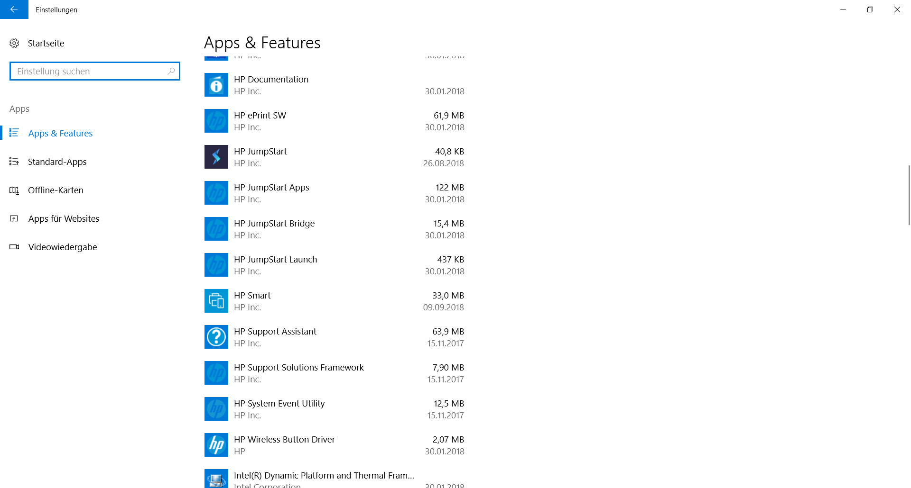This screenshot has width=911, height=488.
Task: Select the HP Documentation entry name
Action: pos(271,79)
